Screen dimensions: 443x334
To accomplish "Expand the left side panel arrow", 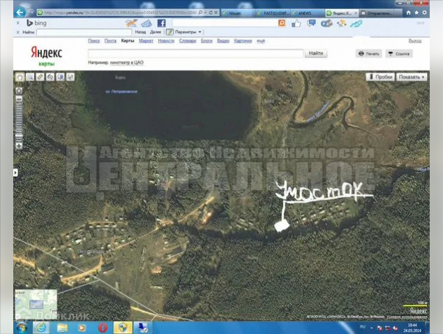I will click(x=15, y=173).
